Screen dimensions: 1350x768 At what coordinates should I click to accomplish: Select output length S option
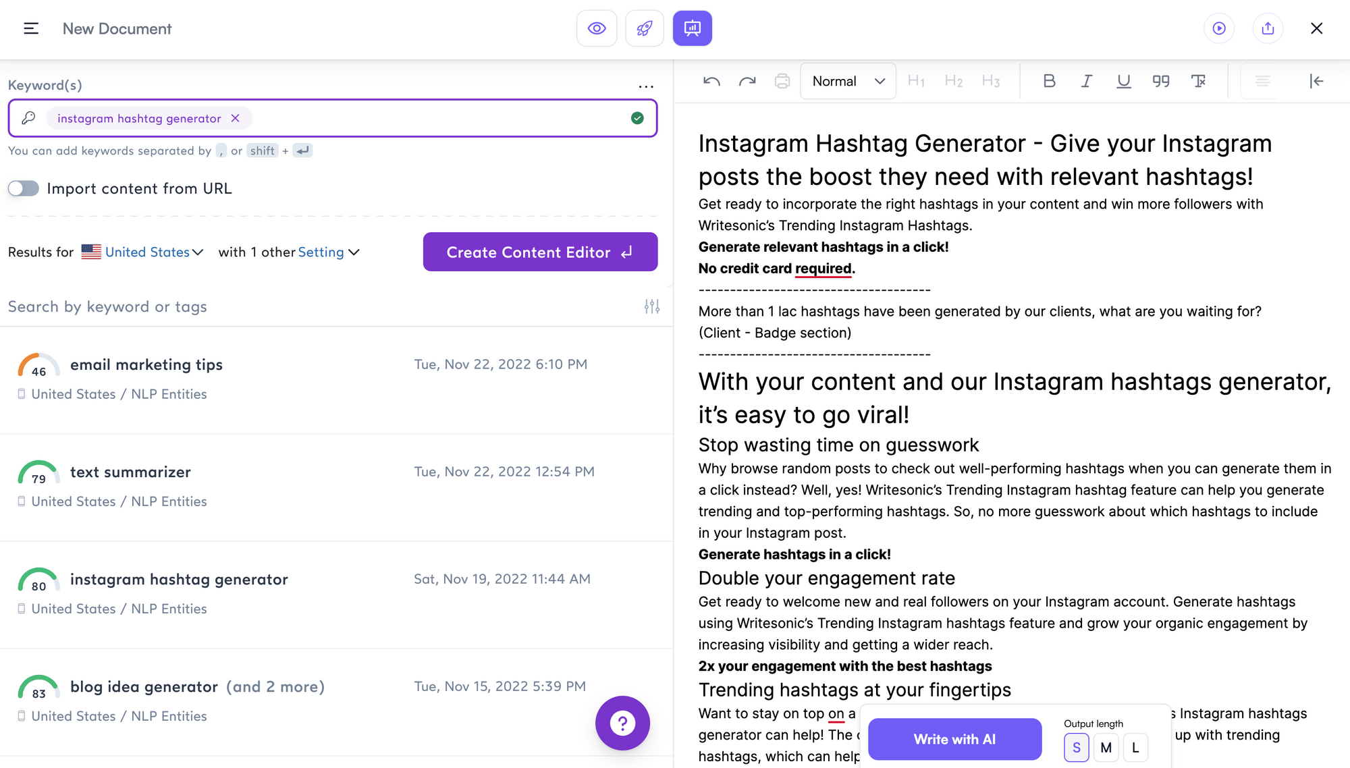(1077, 748)
